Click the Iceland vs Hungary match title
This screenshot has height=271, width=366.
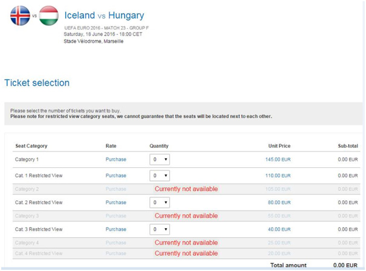pos(104,16)
